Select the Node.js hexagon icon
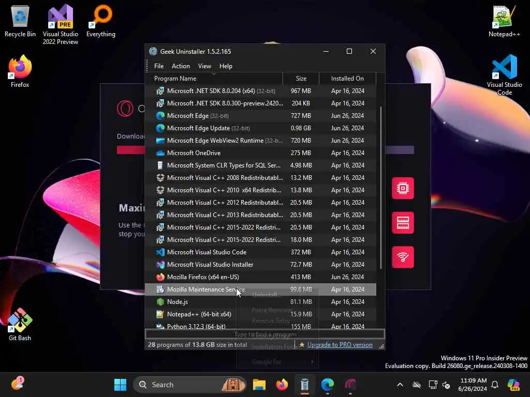530x397 pixels. [160, 302]
